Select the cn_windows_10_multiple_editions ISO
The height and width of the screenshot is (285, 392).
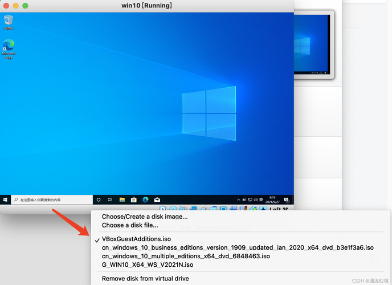pyautogui.click(x=185, y=256)
